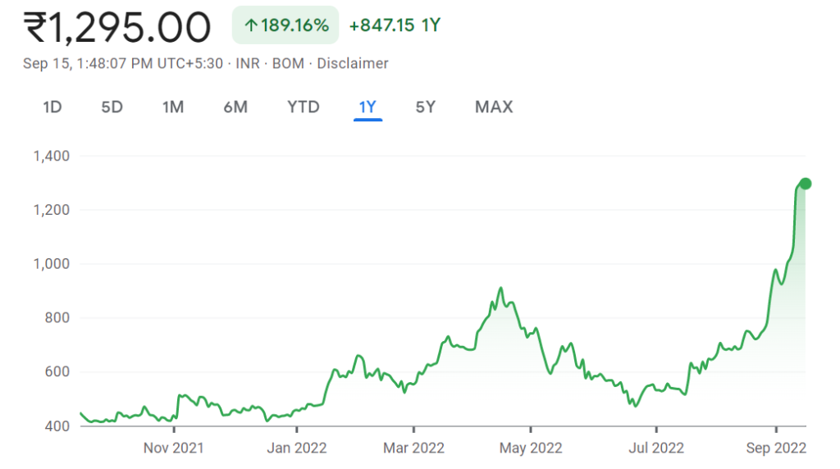Viewport: 840px width, 469px height.
Task: Click the 1,400 y-axis label
Action: pyautogui.click(x=51, y=156)
